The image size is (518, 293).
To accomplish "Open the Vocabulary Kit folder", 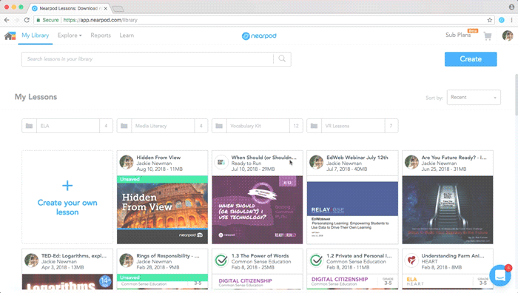I will pos(258,126).
